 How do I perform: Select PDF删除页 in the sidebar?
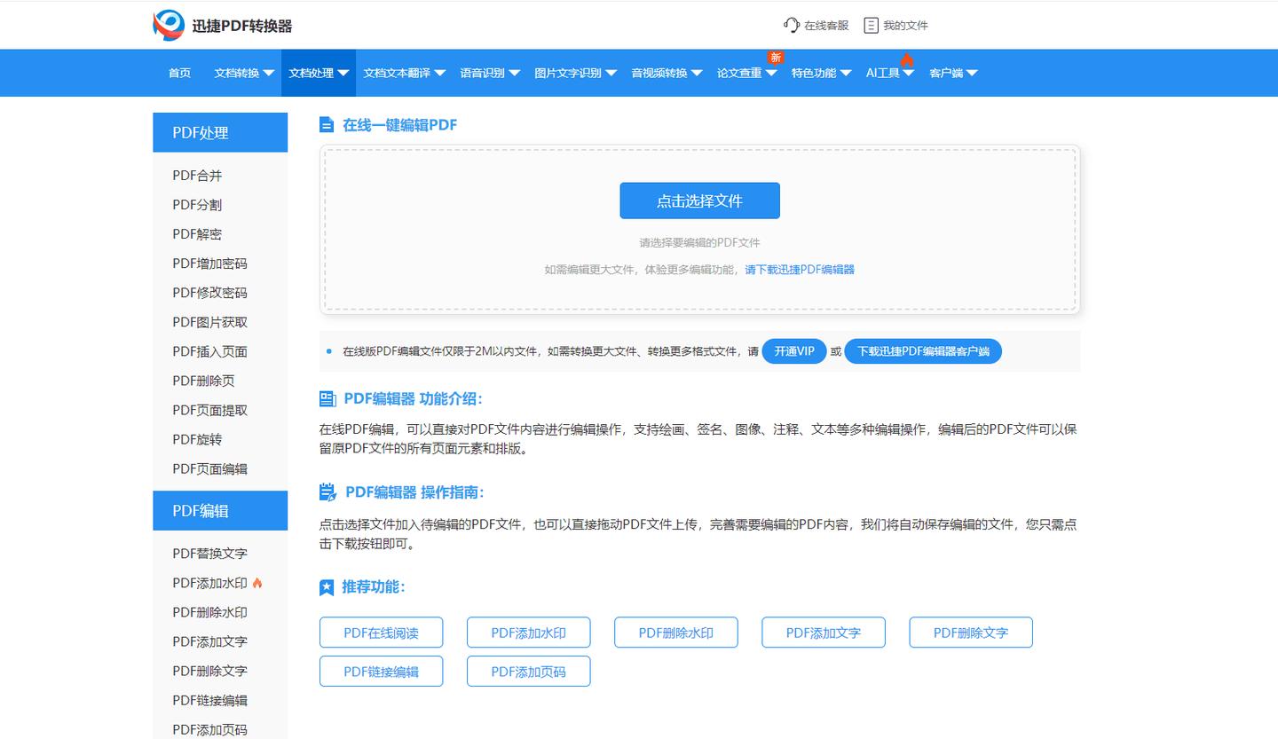click(203, 381)
